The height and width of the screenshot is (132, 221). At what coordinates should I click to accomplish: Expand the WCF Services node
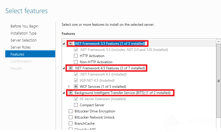69,86
